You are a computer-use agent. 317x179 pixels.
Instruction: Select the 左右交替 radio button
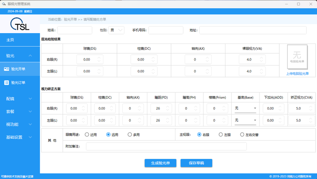242,134
